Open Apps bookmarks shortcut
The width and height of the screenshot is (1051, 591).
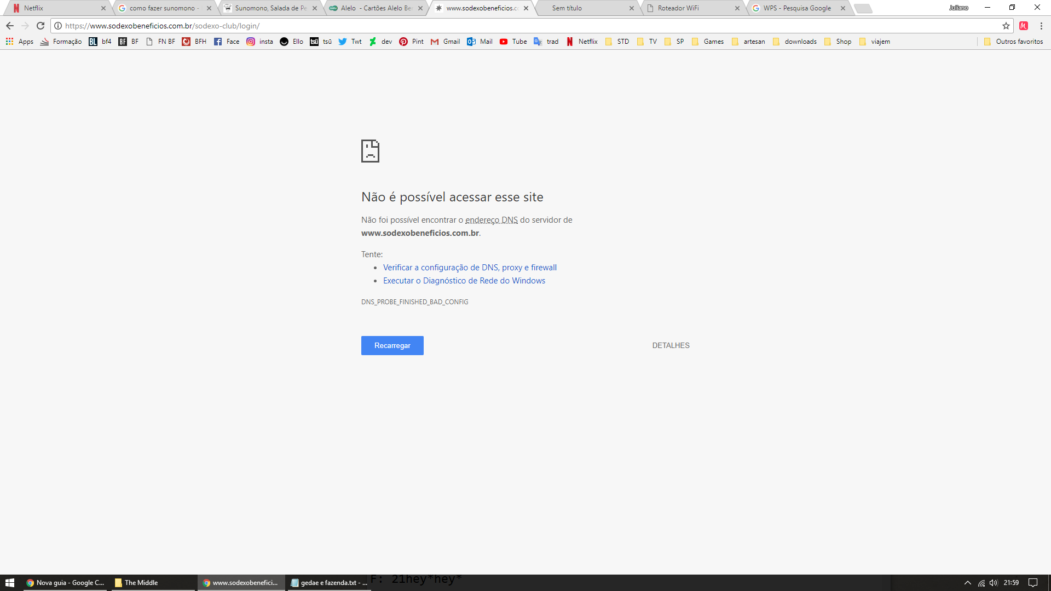tap(20, 42)
